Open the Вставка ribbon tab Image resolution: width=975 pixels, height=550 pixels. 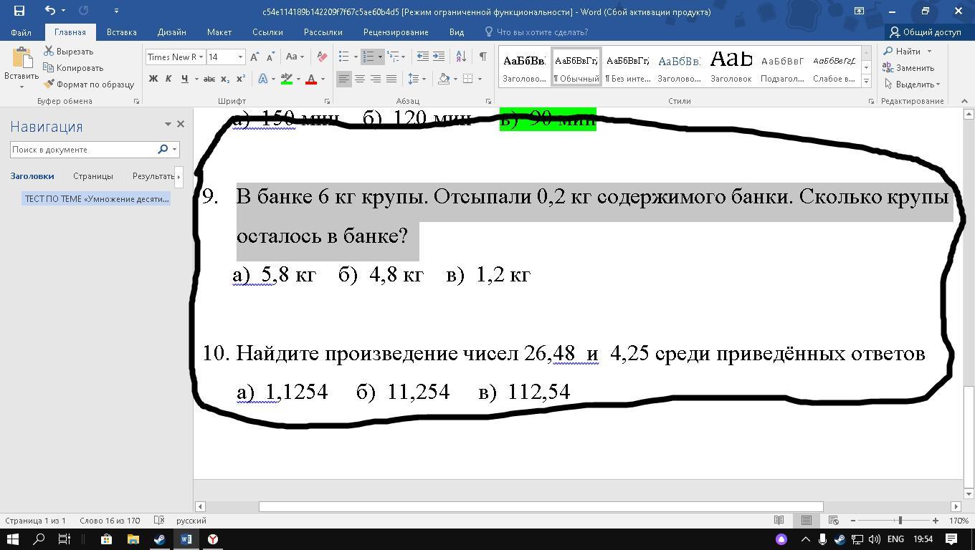[121, 32]
